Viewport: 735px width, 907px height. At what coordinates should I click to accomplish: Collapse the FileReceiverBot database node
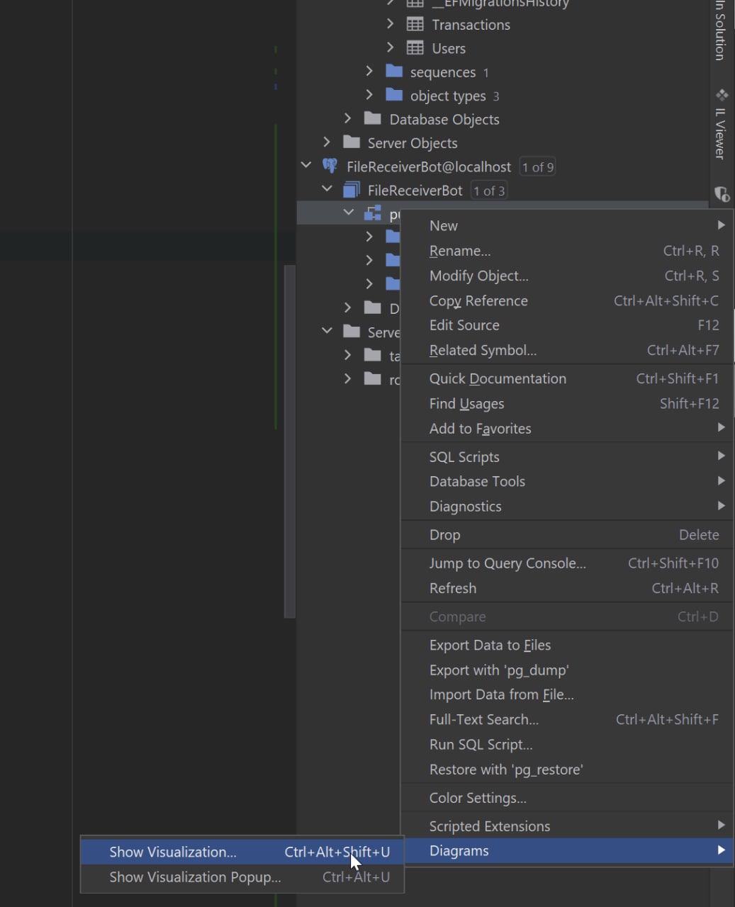tap(327, 190)
